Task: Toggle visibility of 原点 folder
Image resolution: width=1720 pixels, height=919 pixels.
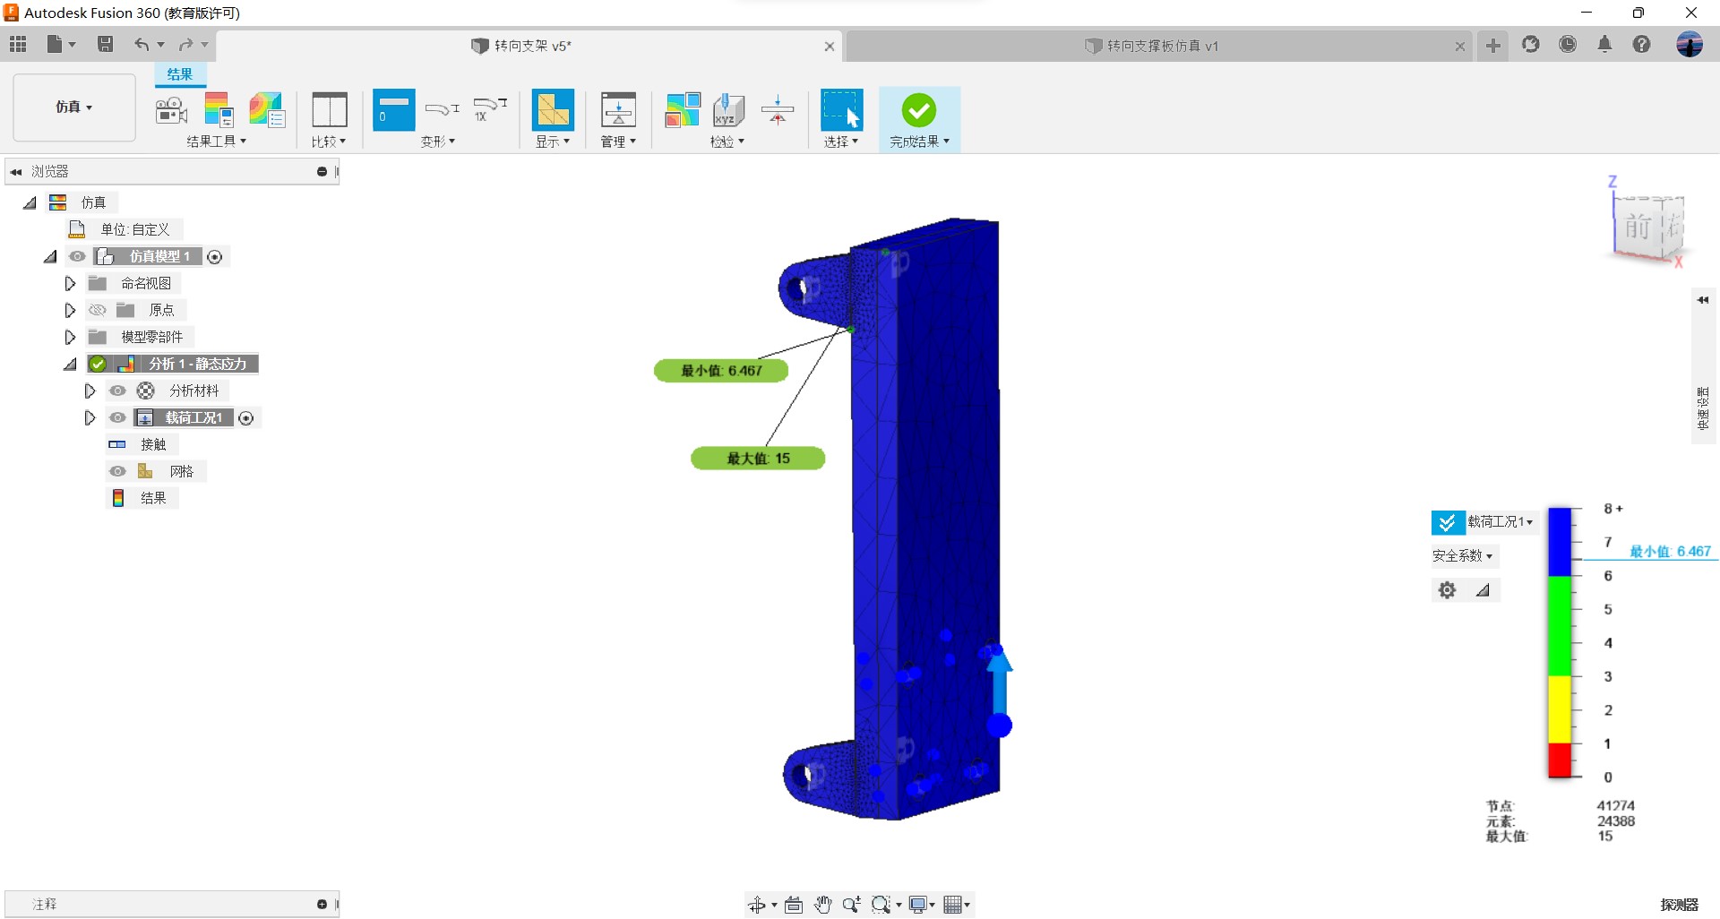Action: pos(98,310)
